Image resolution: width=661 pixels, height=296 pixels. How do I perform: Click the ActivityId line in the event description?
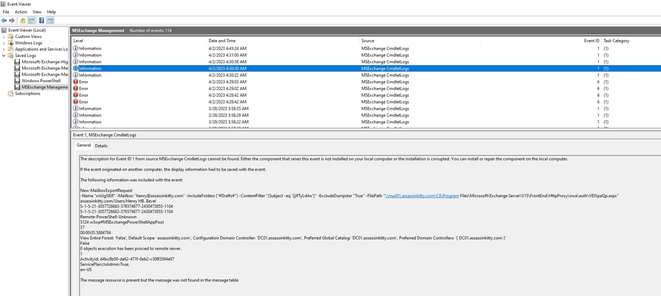tap(127, 259)
